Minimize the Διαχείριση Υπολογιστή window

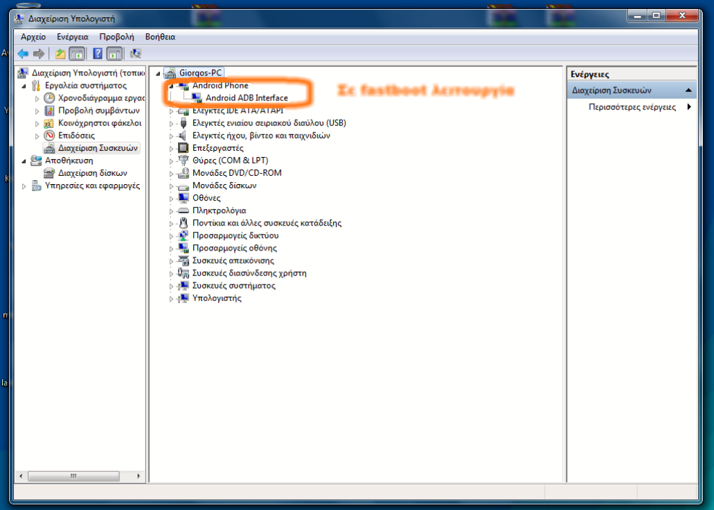[638, 16]
